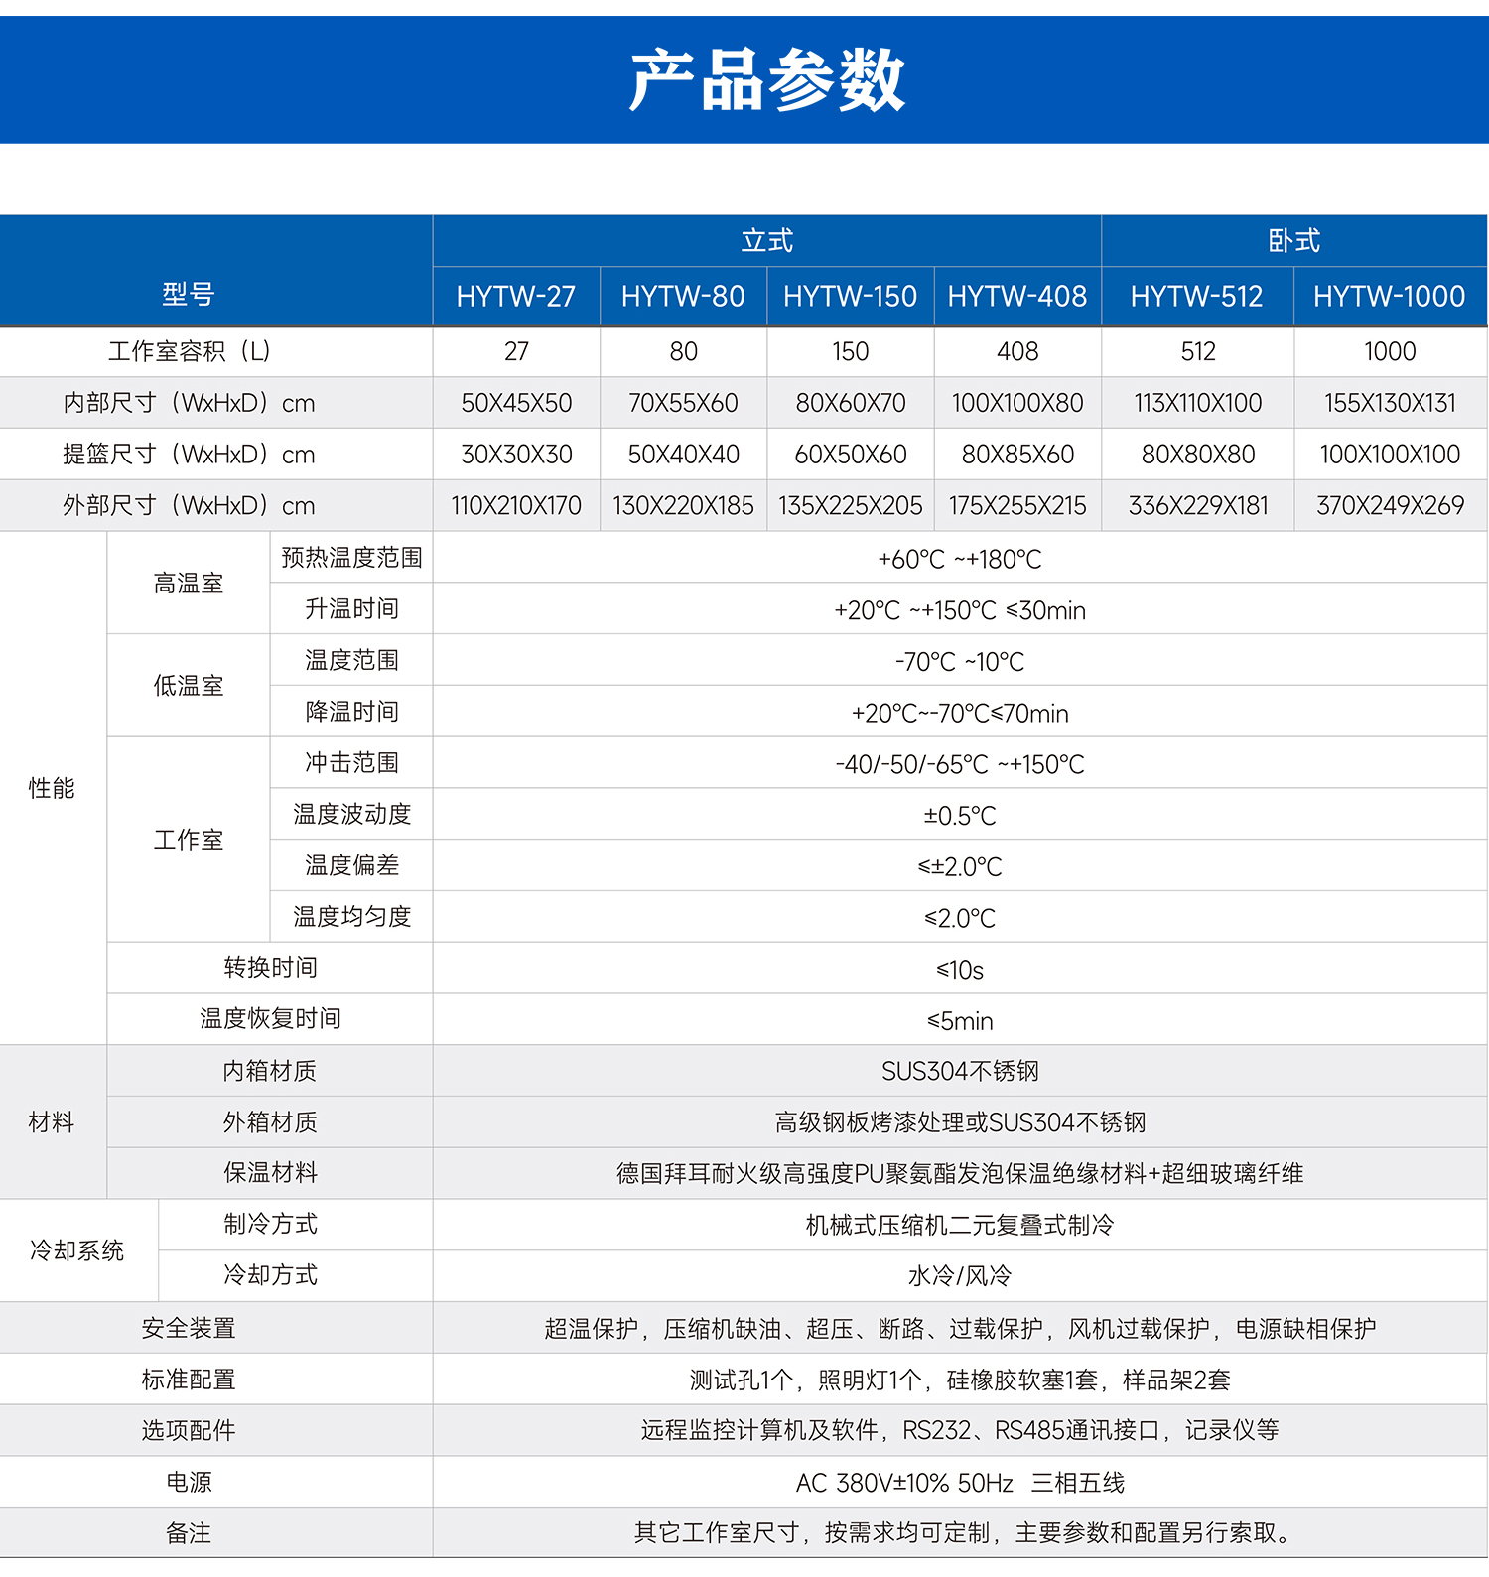Select external size 370X249X269
The image size is (1489, 1577).
(1390, 506)
